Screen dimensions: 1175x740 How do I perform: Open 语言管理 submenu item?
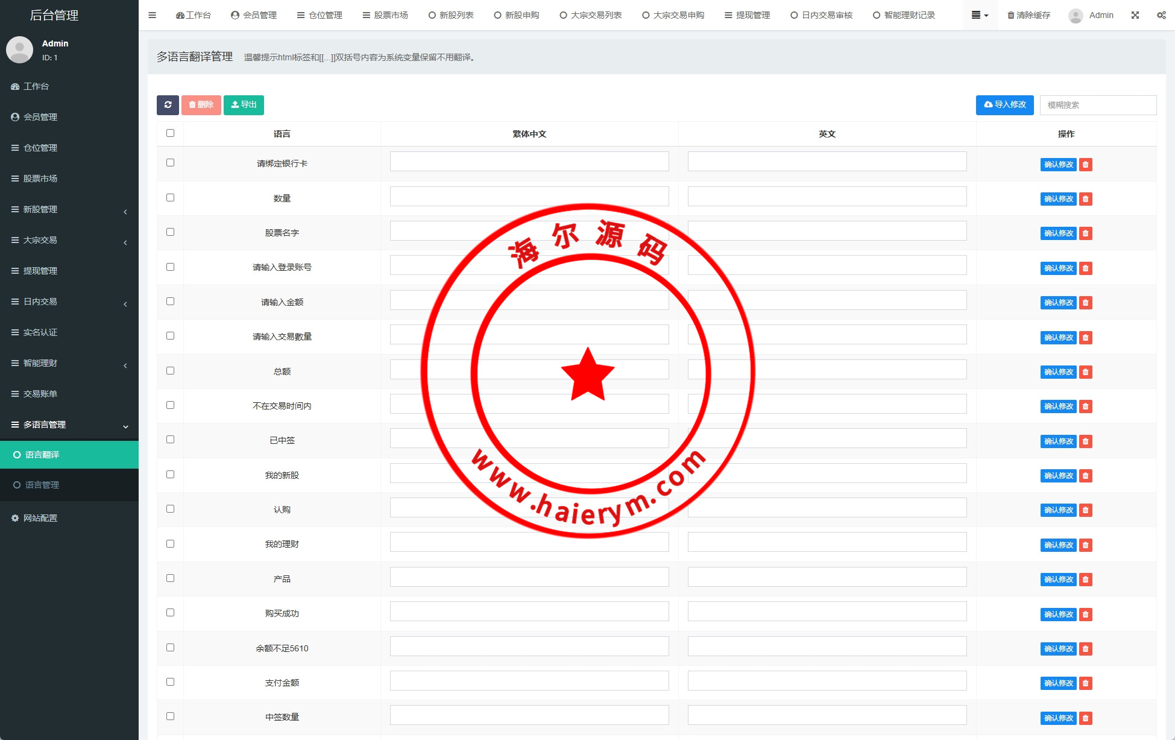(42, 485)
